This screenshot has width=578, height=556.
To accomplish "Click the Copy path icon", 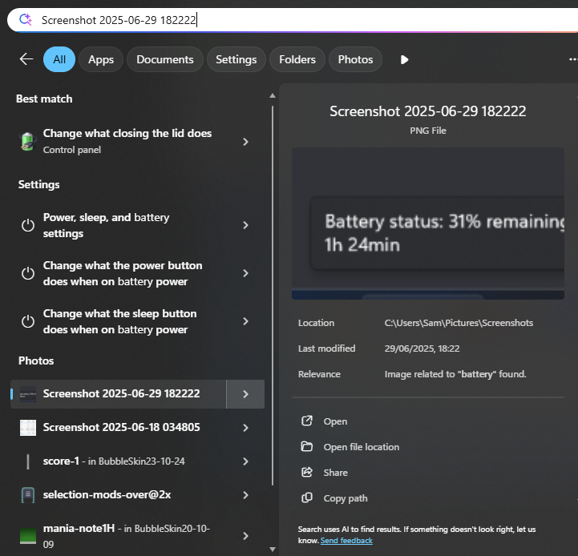I will pos(307,498).
